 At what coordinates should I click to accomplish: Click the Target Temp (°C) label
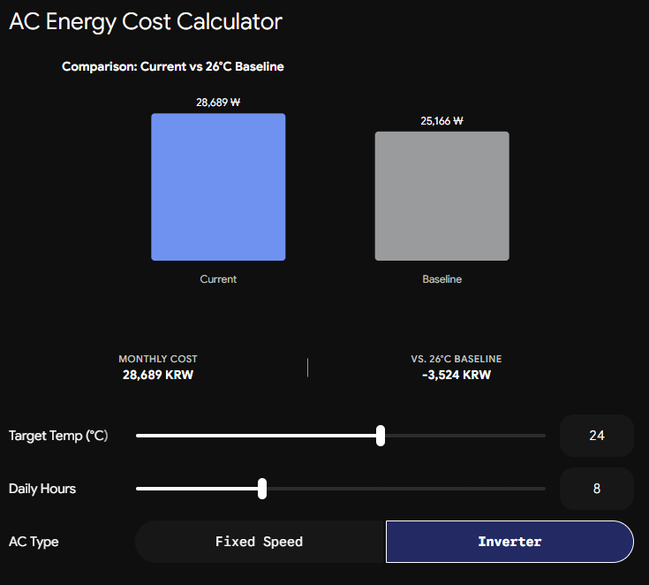(58, 436)
